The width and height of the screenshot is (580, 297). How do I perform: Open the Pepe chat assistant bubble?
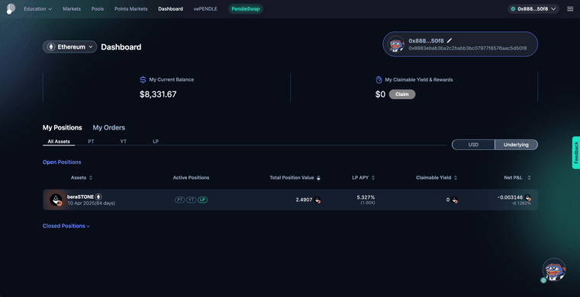[x=554, y=270]
